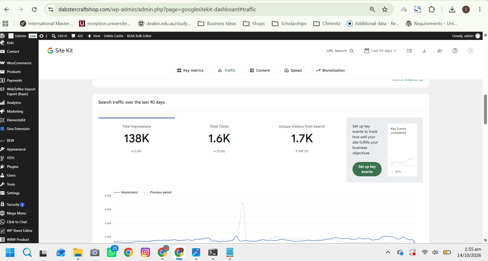Open the Site Kit user avatar menu
The width and height of the screenshot is (488, 261).
(470, 51)
